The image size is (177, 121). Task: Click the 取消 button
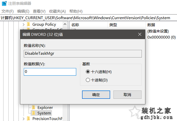click(x=127, y=95)
